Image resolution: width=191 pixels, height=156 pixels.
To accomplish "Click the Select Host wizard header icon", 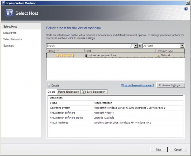I will point(9,13).
